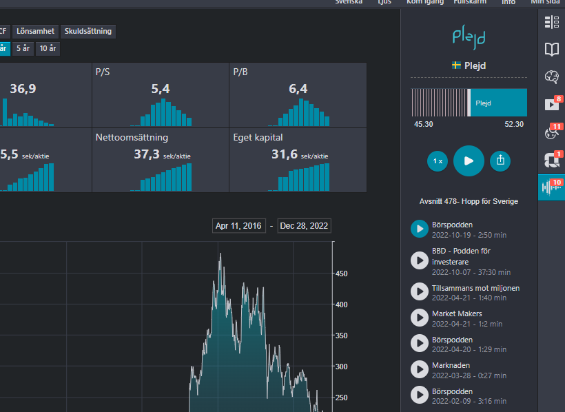Screen dimensions: 565x412
Task: Click the Swedish flag next to Plejd
Action: 457,65
